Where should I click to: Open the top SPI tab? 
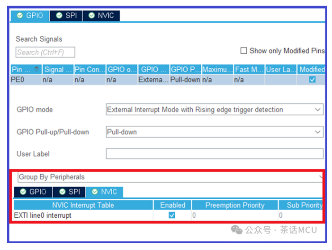[x=66, y=15]
